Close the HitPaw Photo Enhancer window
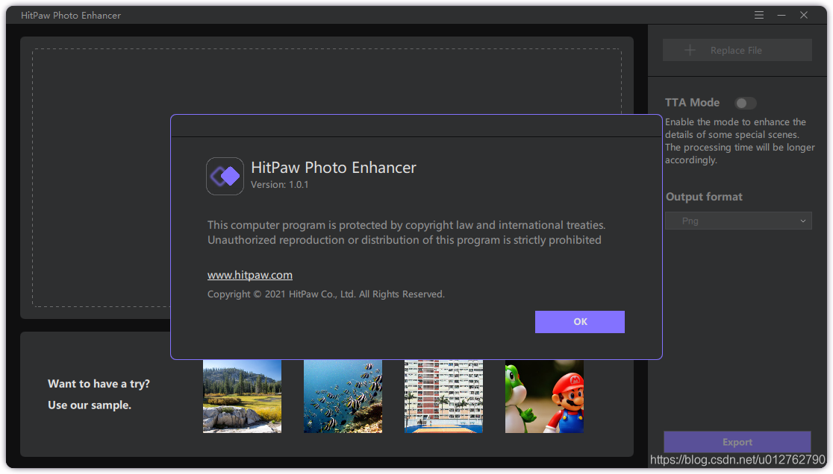833x474 pixels. [804, 16]
